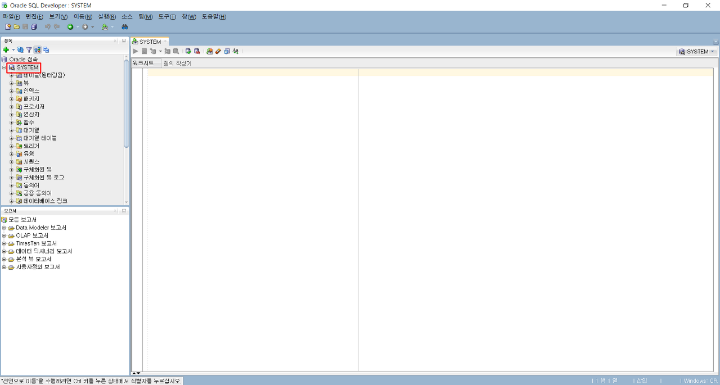Click the Open folder icon in main toolbar
The image size is (720, 385).
click(x=17, y=26)
